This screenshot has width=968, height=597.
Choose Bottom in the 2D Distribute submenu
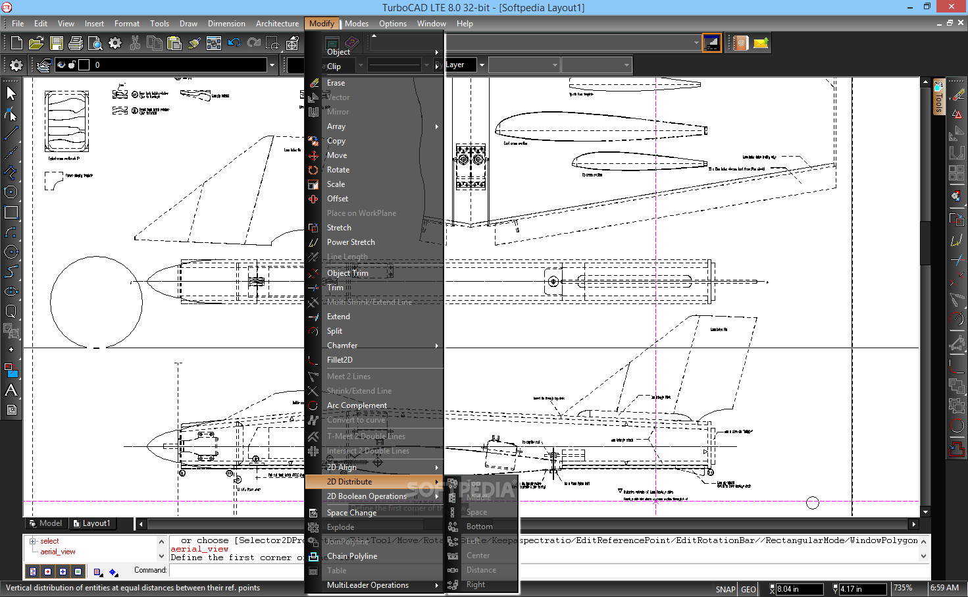pyautogui.click(x=482, y=527)
